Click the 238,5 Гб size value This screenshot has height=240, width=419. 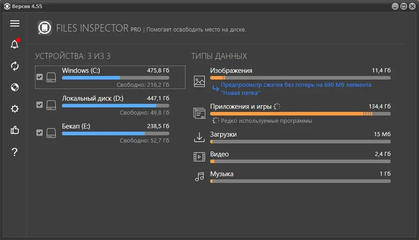(x=158, y=126)
